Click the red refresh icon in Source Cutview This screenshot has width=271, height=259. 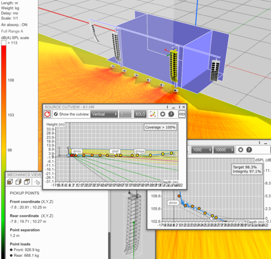47,114
